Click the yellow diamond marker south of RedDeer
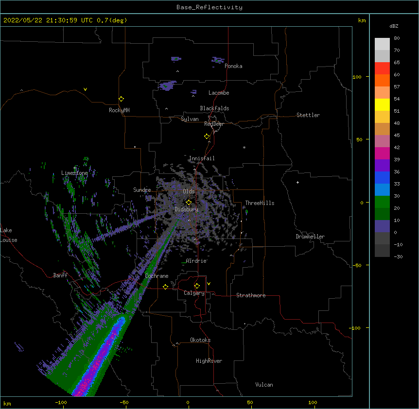419x409 pixels. click(x=207, y=136)
